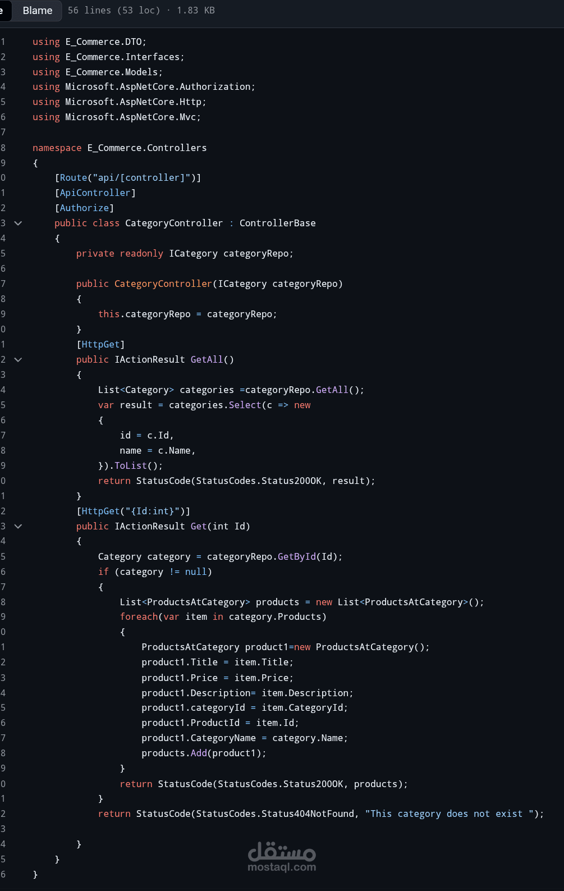564x891 pixels.
Task: Click 'product1.ProductId = item.Id;' line
Action: coord(220,723)
